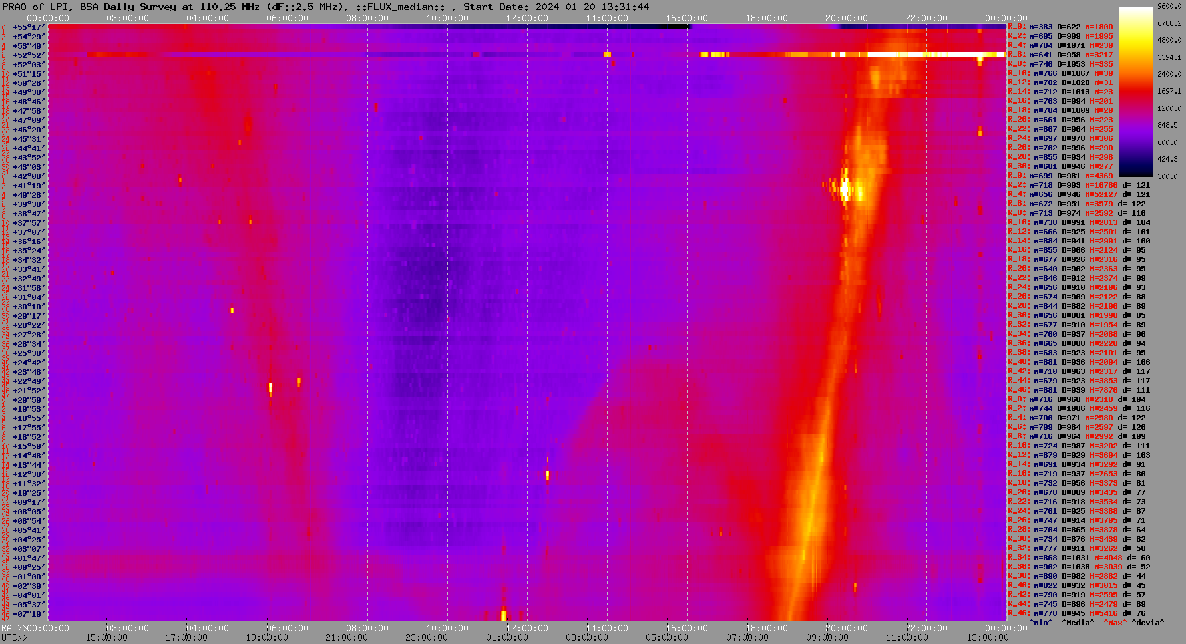Select stats row 'm=868 D=1031 M=4048'

pyautogui.click(x=1079, y=558)
